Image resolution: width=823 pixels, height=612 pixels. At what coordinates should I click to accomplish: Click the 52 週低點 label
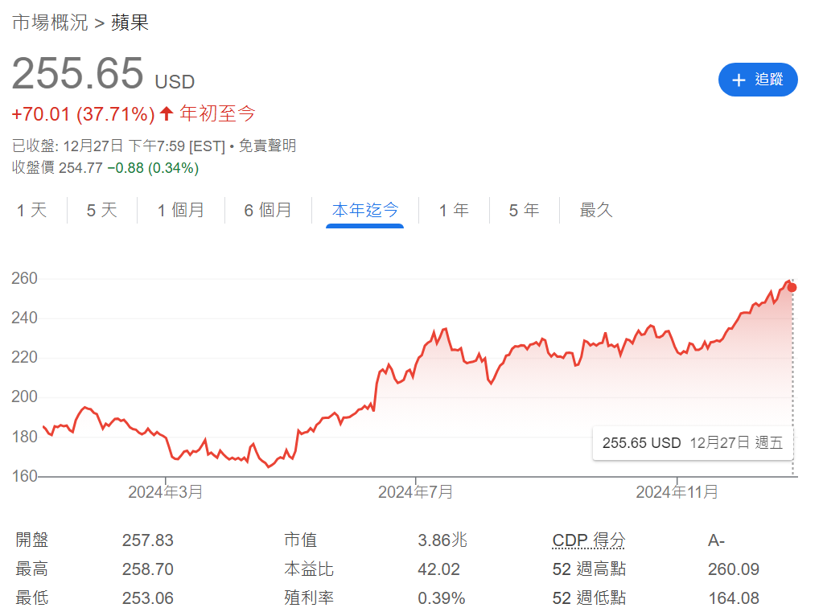(x=589, y=598)
